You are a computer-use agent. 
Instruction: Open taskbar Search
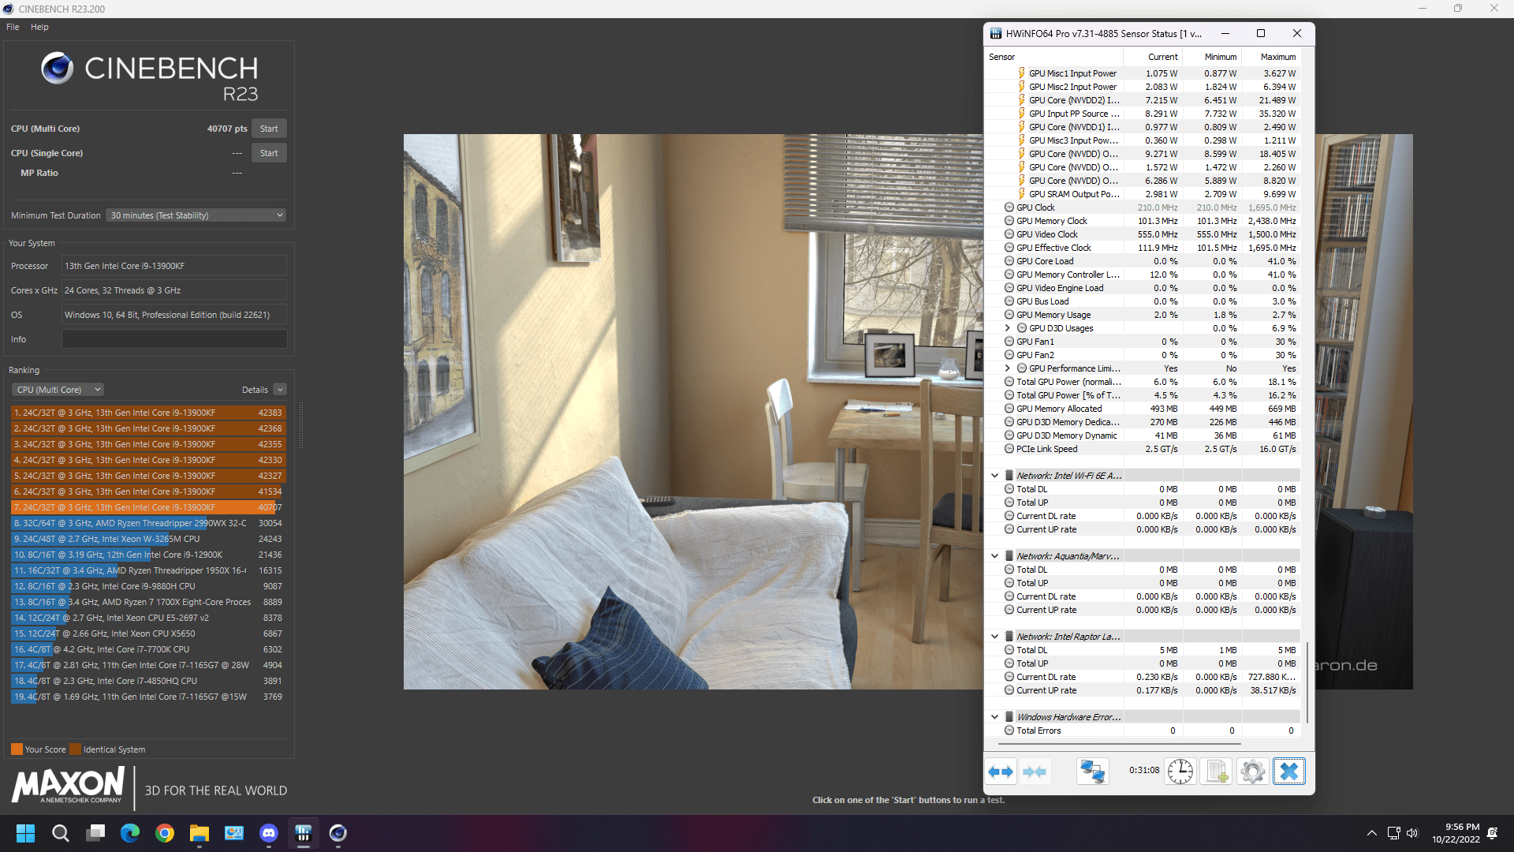point(60,833)
